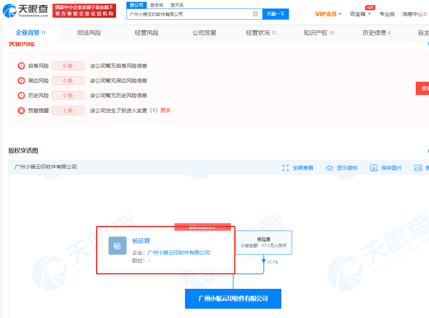Open 更多 next to 投资人变更 notice
Screen dimensions: 429x318
click(x=164, y=110)
